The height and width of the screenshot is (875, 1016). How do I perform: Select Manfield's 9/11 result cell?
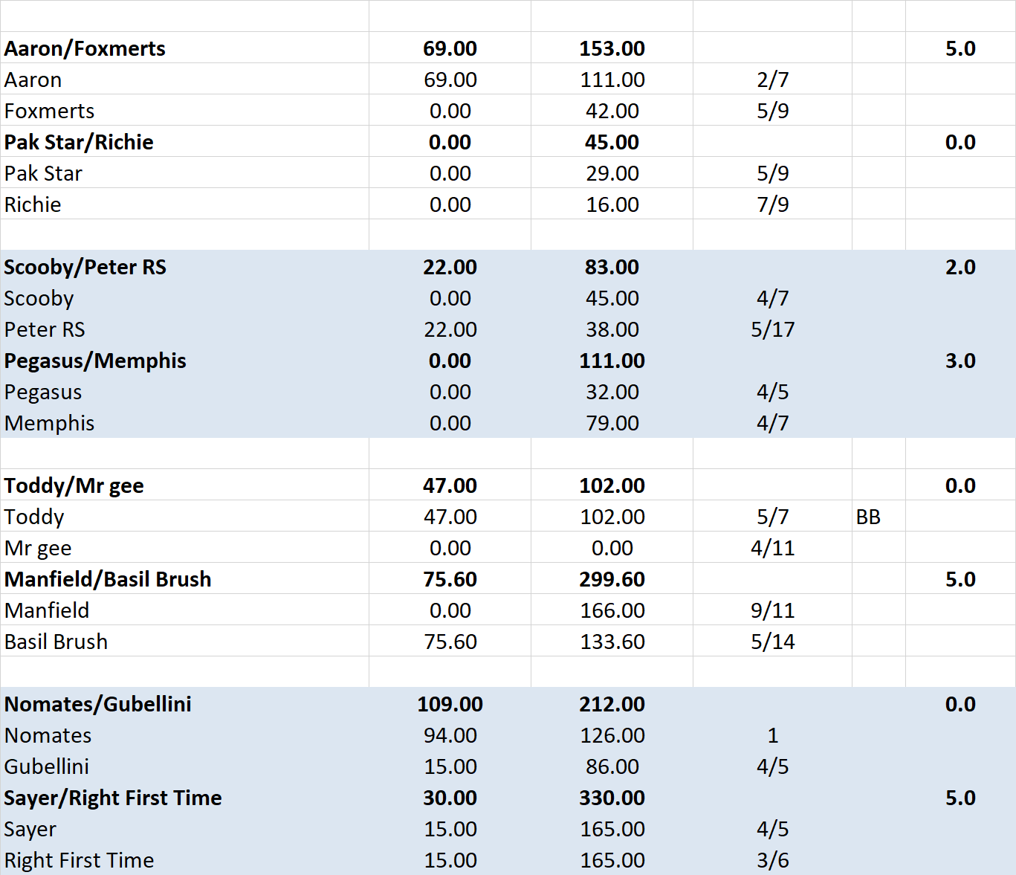pyautogui.click(x=772, y=610)
